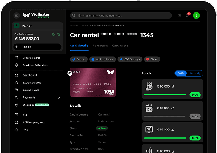The height and width of the screenshot is (153, 217).
Task: Click the Affiliate program icon
Action: click(17, 122)
